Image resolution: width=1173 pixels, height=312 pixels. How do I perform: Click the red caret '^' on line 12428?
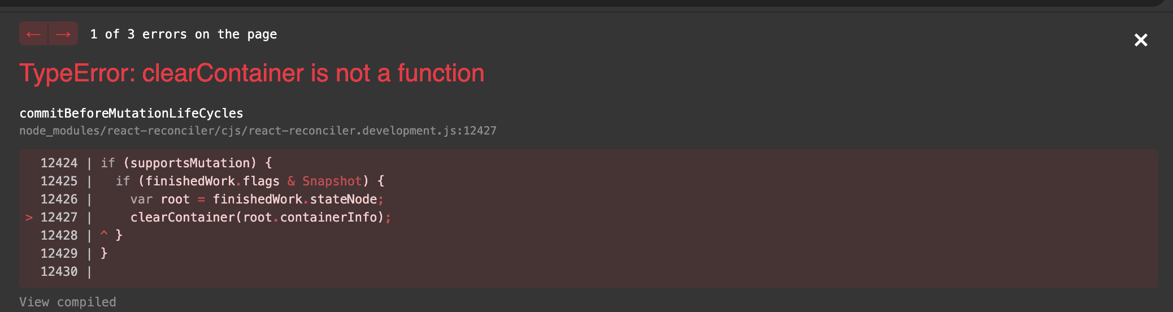(104, 233)
